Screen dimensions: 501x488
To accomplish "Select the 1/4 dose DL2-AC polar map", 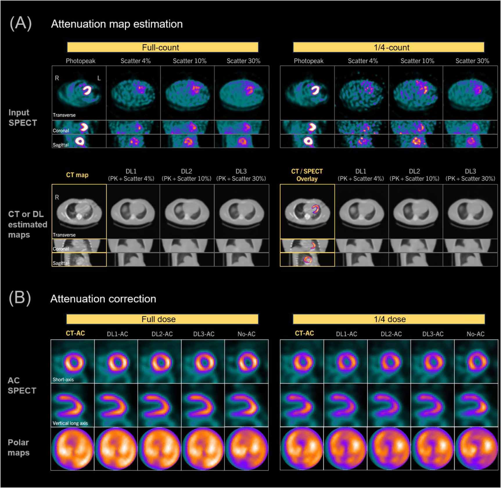I will click(389, 448).
